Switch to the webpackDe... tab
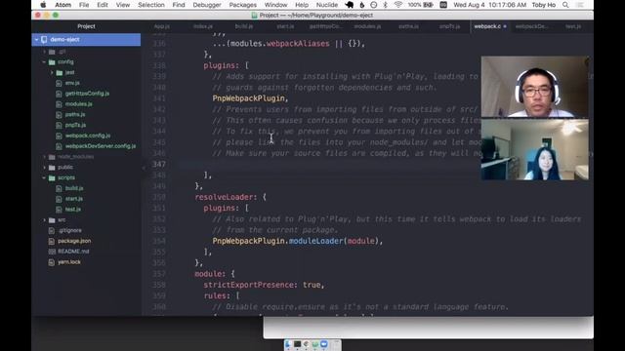 click(531, 26)
